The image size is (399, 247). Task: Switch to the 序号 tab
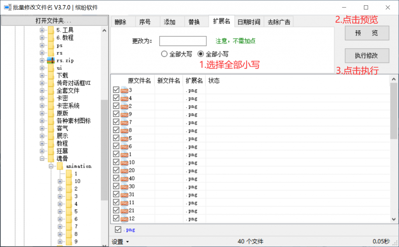point(148,22)
